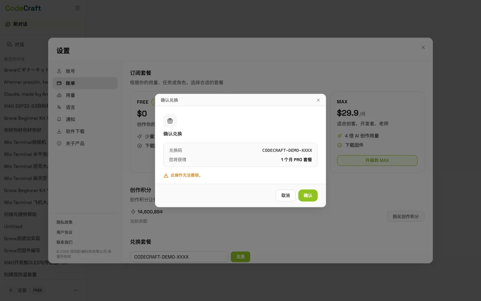481x301 pixels.
Task: Click the bell icon next to 通知
Action: [59, 119]
